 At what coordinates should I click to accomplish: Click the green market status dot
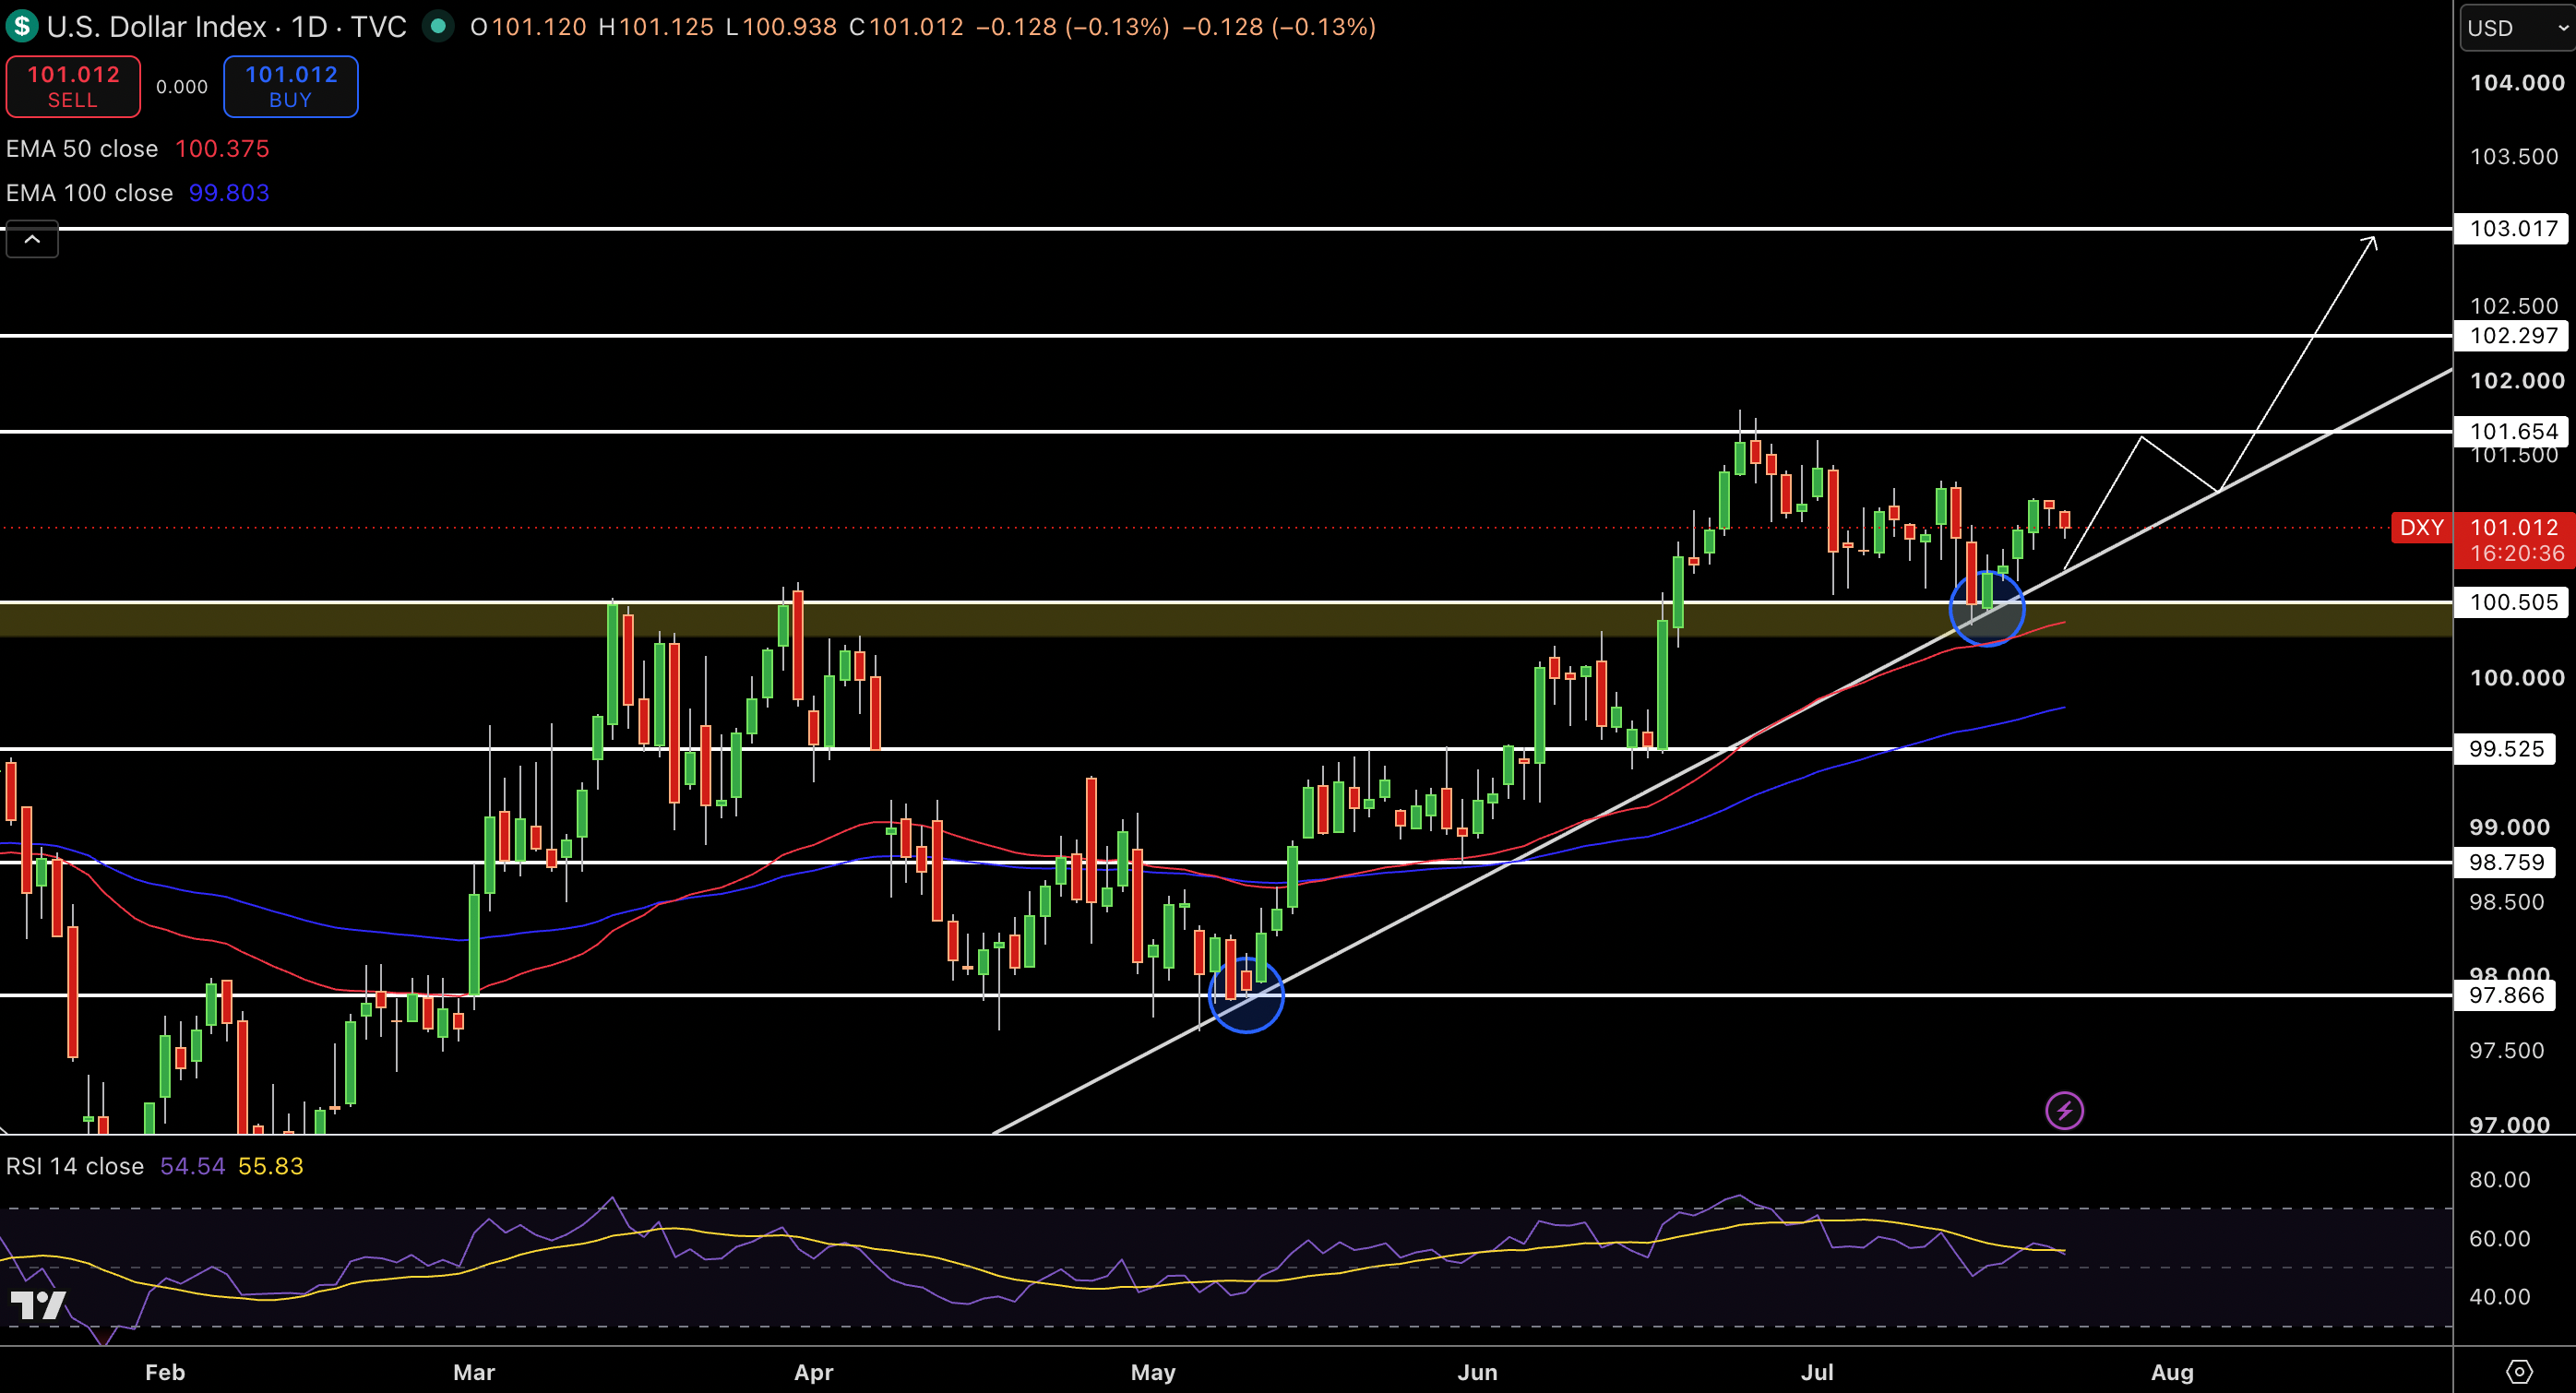(437, 26)
